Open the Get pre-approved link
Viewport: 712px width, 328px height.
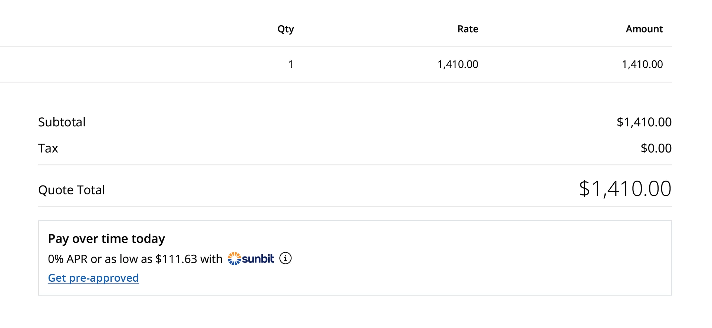pyautogui.click(x=93, y=278)
